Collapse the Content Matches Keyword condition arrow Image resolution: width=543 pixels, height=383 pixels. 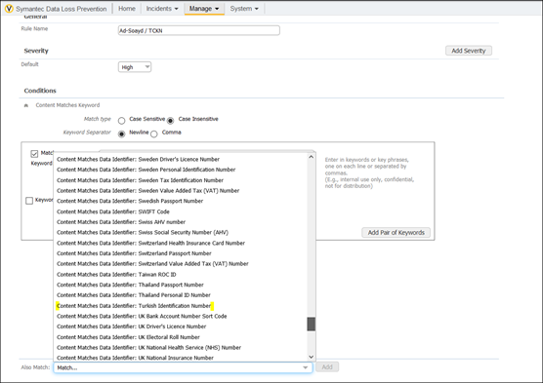tap(26, 105)
